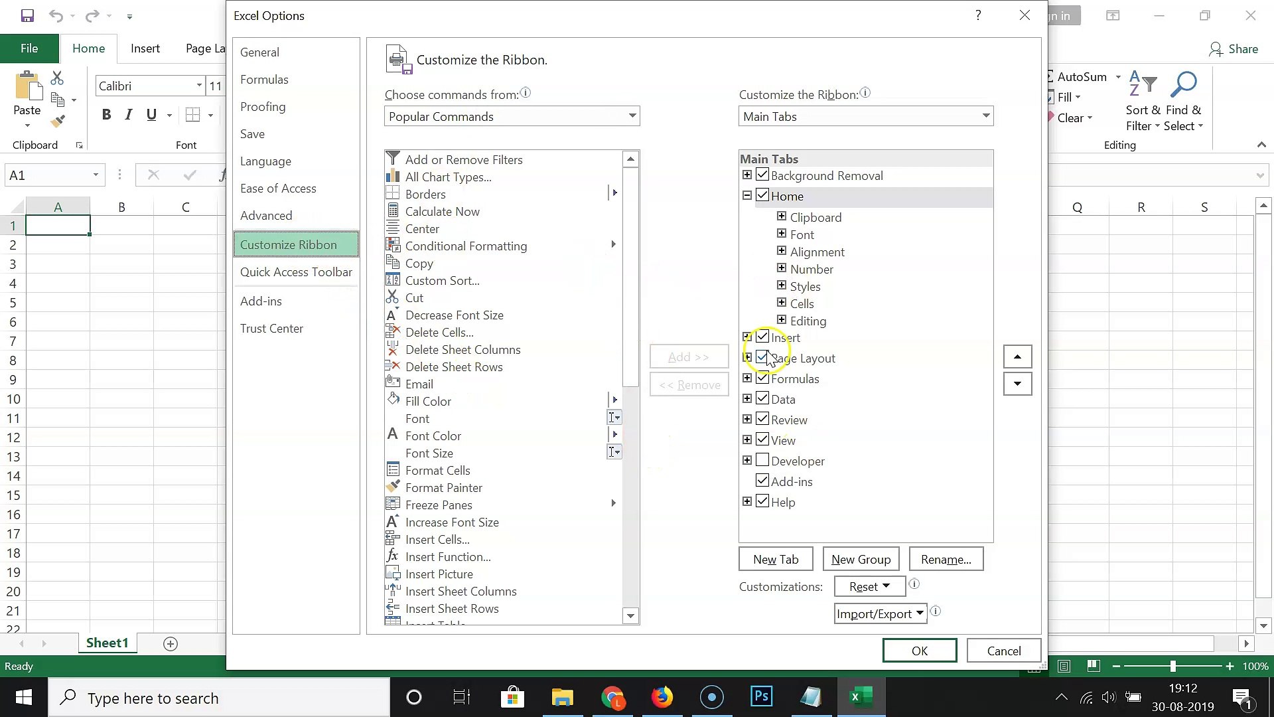Viewport: 1274px width, 717px height.
Task: Click the help question mark in Excel Options
Action: point(978,15)
